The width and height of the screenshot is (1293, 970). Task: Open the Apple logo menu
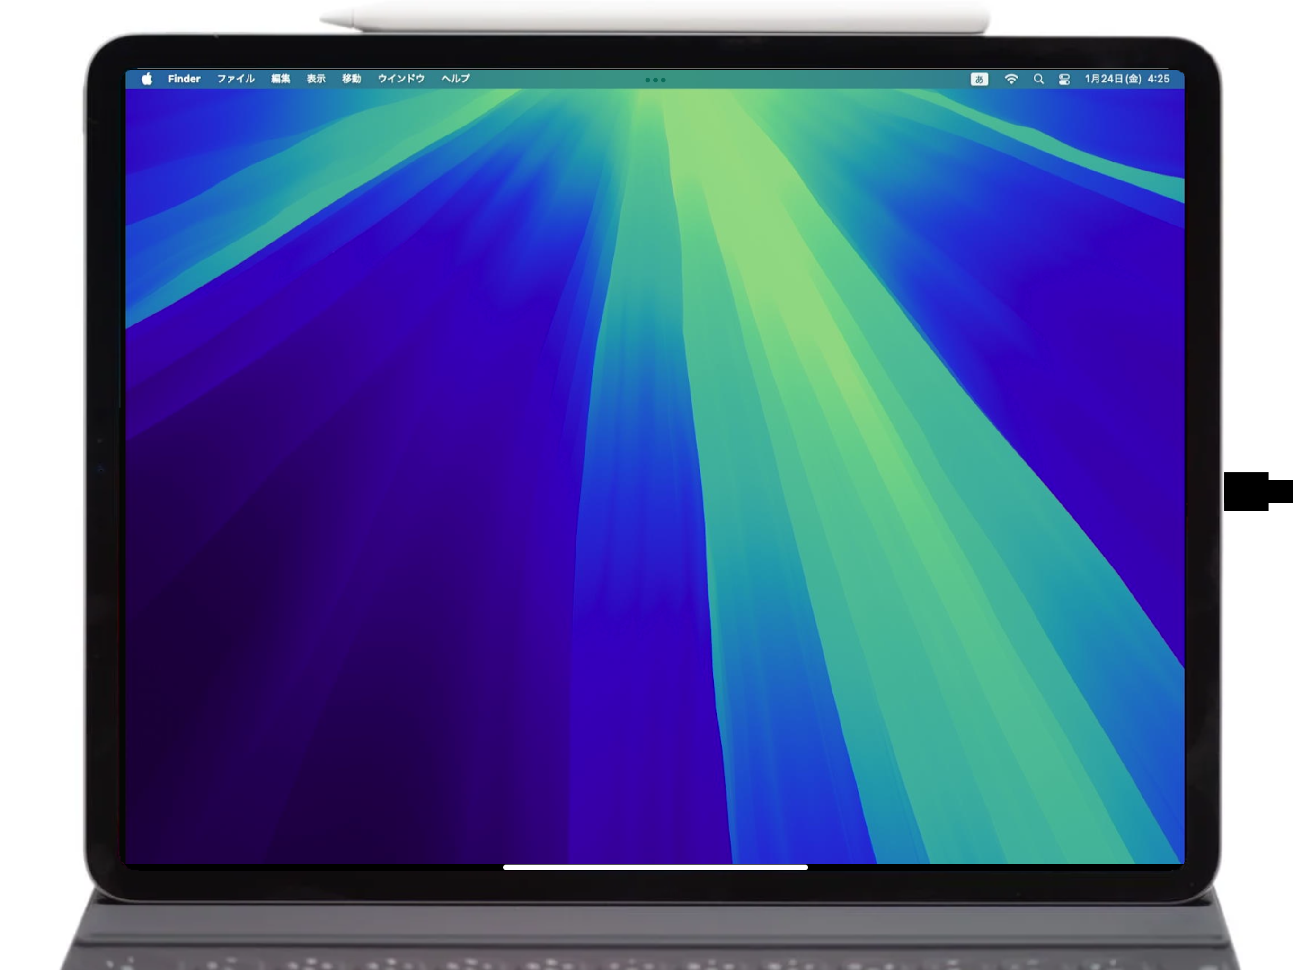click(147, 79)
